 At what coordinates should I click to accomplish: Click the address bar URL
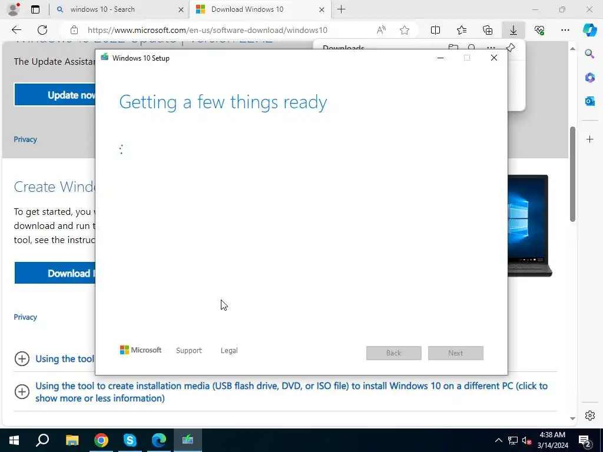pyautogui.click(x=207, y=30)
